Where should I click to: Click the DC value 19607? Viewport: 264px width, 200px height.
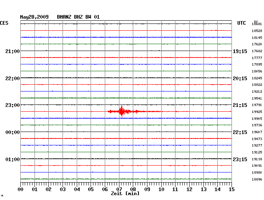coord(257,132)
